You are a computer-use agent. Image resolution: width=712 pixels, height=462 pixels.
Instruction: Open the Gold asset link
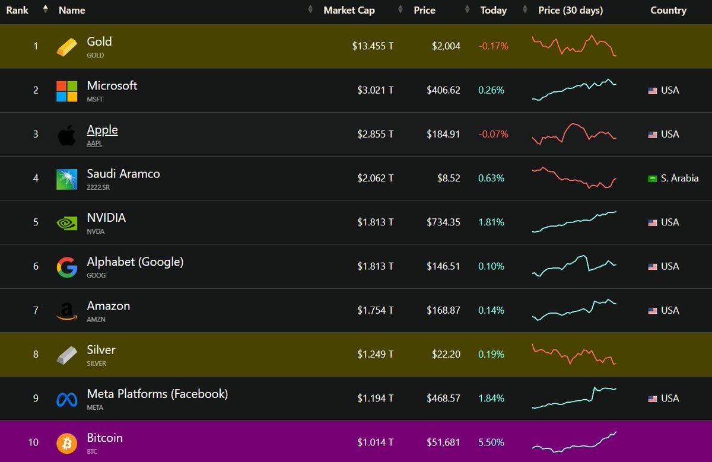point(99,42)
